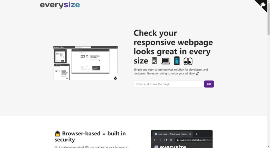Click the 'Browser-based = built in security' heading
The image size is (270, 148).
pyautogui.click(x=90, y=136)
